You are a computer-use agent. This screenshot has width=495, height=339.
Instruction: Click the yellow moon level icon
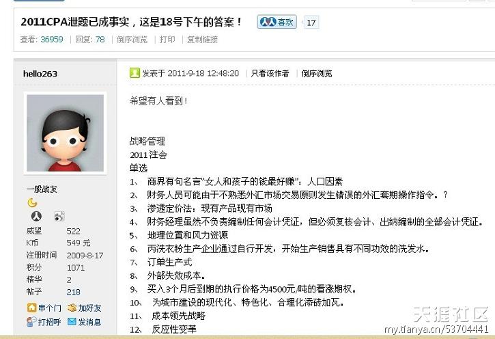[x=32, y=202]
